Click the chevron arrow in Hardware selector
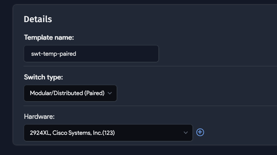The image size is (277, 155). click(x=185, y=133)
